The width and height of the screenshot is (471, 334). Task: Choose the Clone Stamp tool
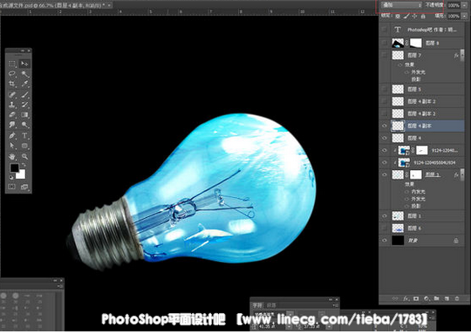click(12, 105)
